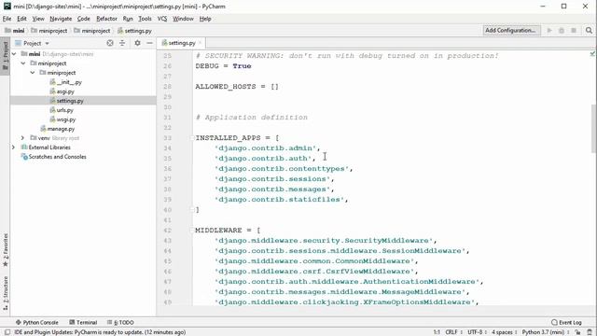Click the inspection checkmark indicator in editor
Image resolution: width=597 pixels, height=336 pixels.
point(592,54)
